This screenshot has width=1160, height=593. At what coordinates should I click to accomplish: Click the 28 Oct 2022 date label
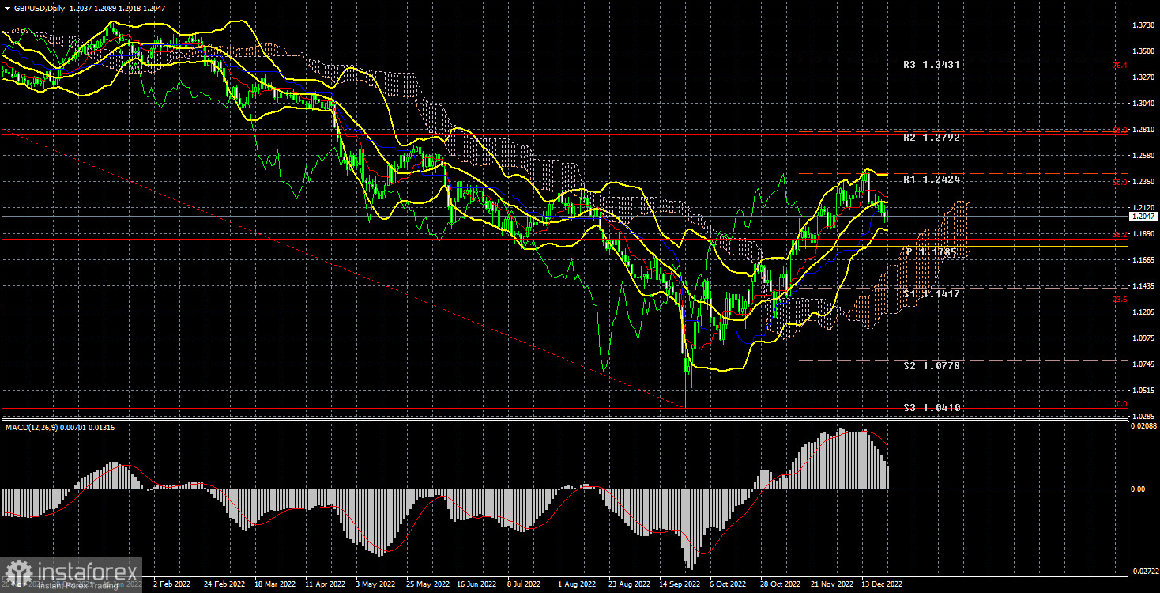[780, 584]
